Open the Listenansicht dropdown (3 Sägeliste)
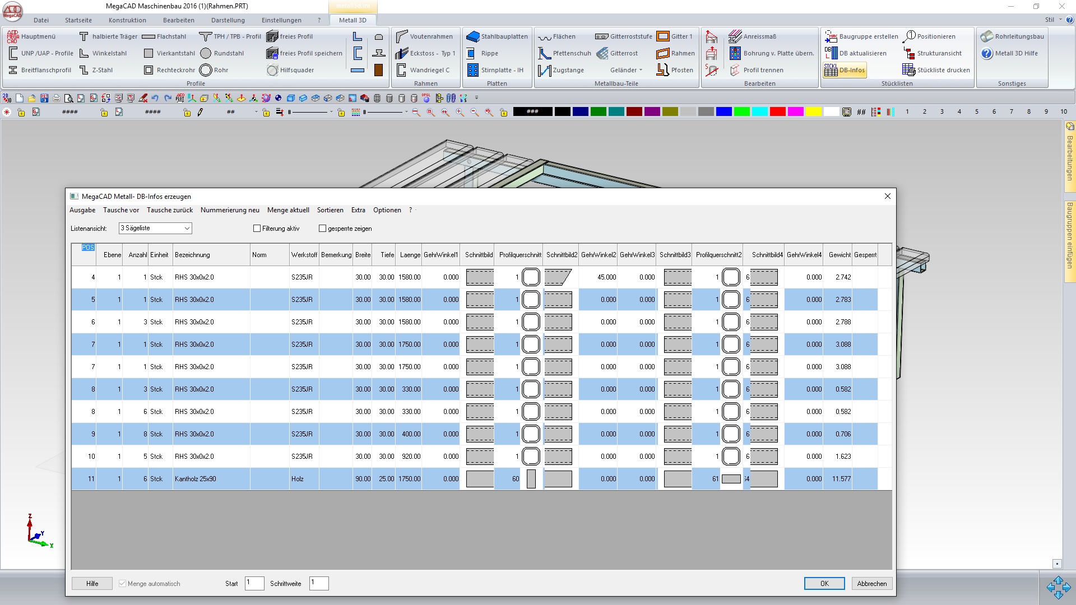The height and width of the screenshot is (605, 1076). [x=155, y=228]
